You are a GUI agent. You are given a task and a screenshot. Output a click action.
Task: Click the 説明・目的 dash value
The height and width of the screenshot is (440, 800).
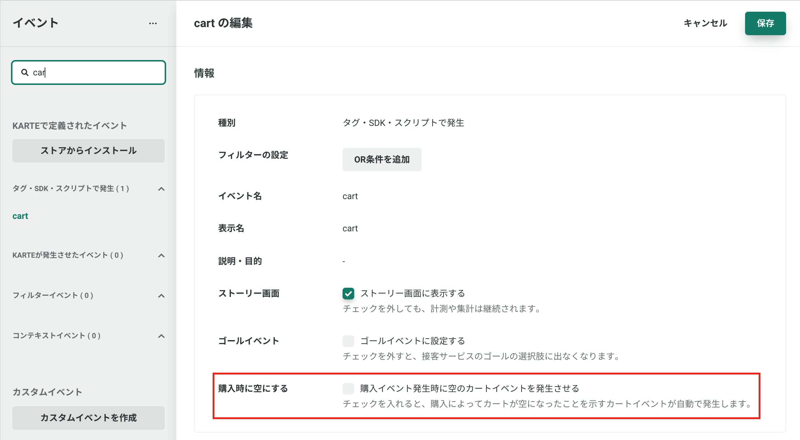344,261
